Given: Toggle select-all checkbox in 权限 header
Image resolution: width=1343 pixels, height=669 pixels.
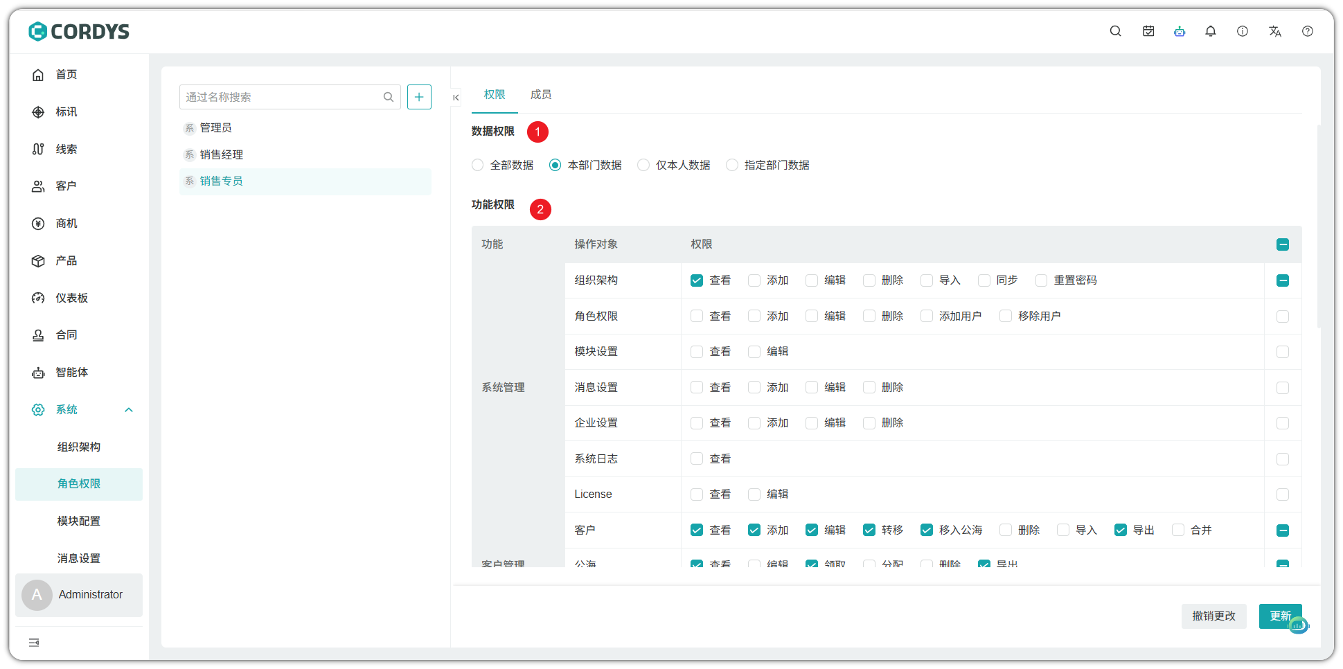Looking at the screenshot, I should pos(1282,244).
